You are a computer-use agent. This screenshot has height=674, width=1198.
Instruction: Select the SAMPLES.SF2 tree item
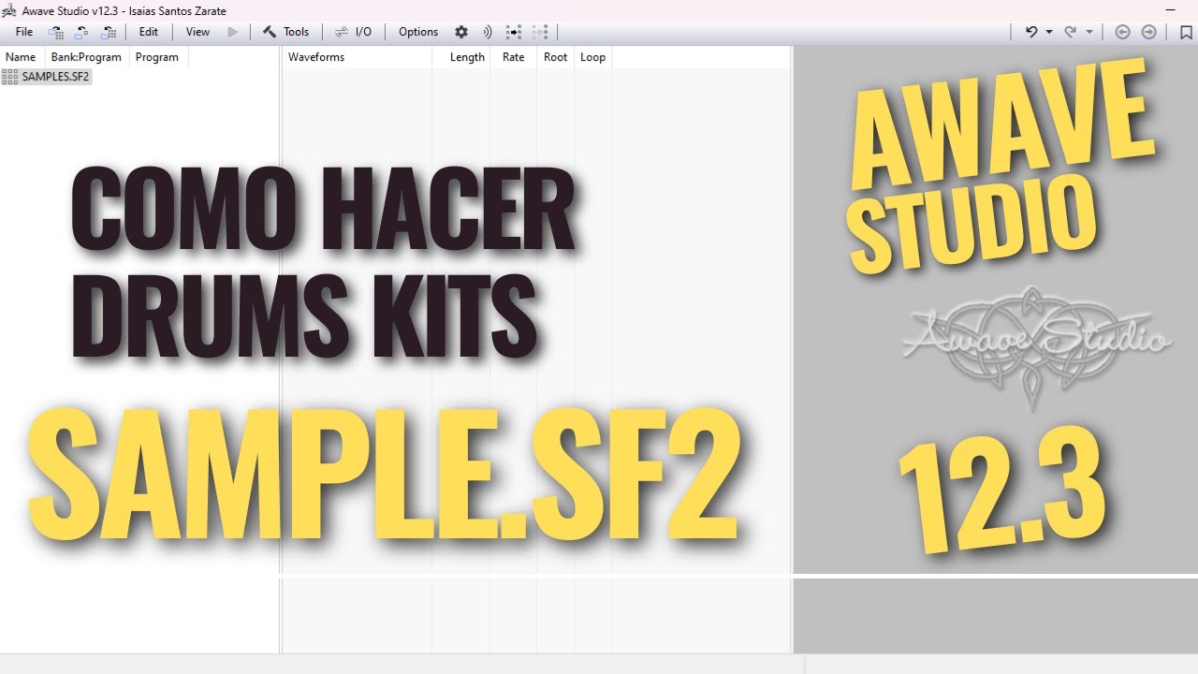[x=55, y=77]
